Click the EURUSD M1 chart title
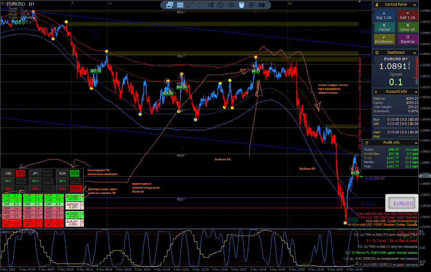The width and height of the screenshot is (431, 272). pos(20,4)
